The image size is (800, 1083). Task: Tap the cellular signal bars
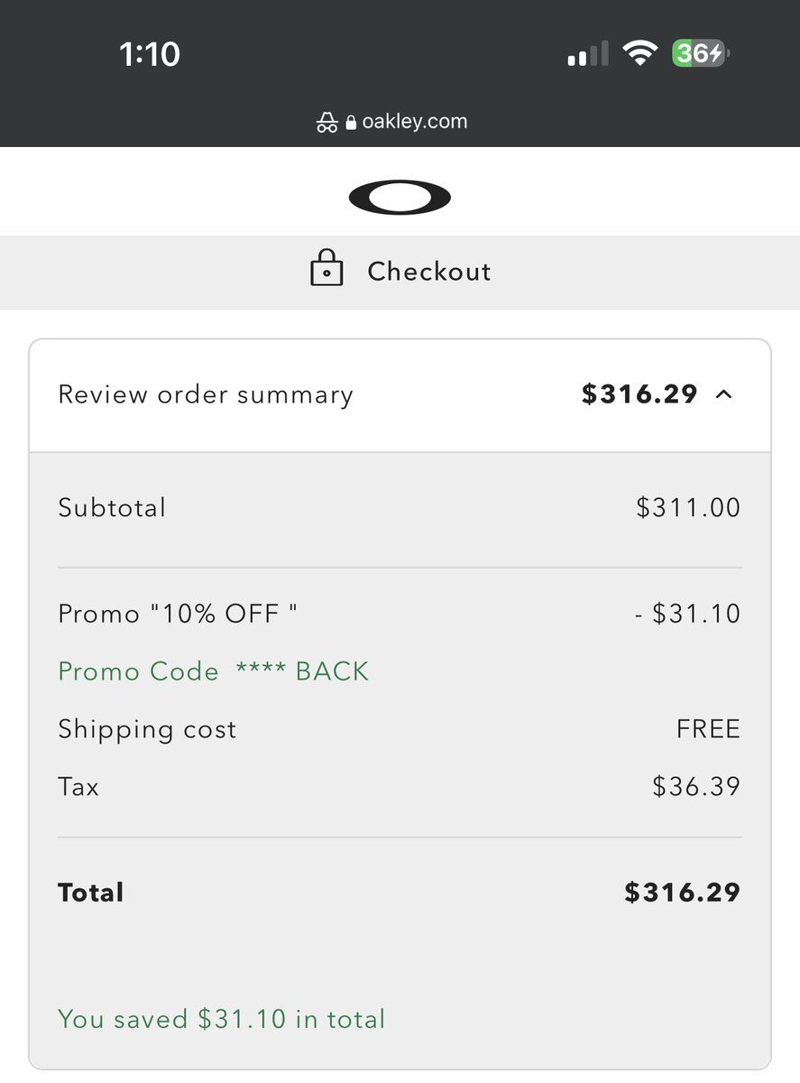[588, 54]
